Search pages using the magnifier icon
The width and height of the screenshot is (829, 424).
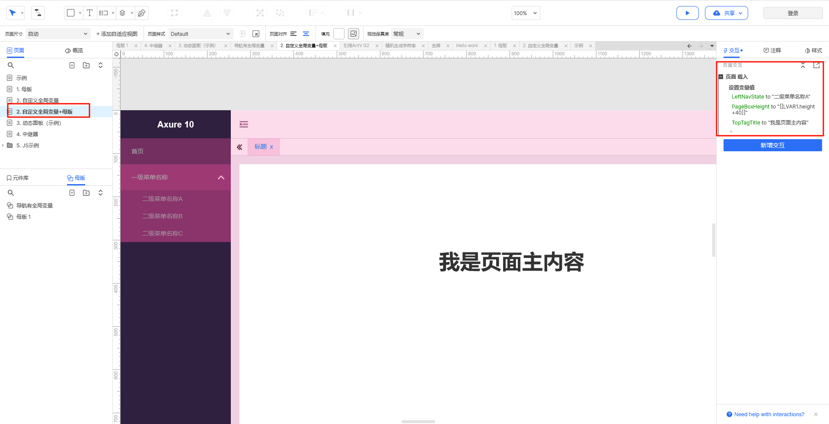pyautogui.click(x=11, y=65)
